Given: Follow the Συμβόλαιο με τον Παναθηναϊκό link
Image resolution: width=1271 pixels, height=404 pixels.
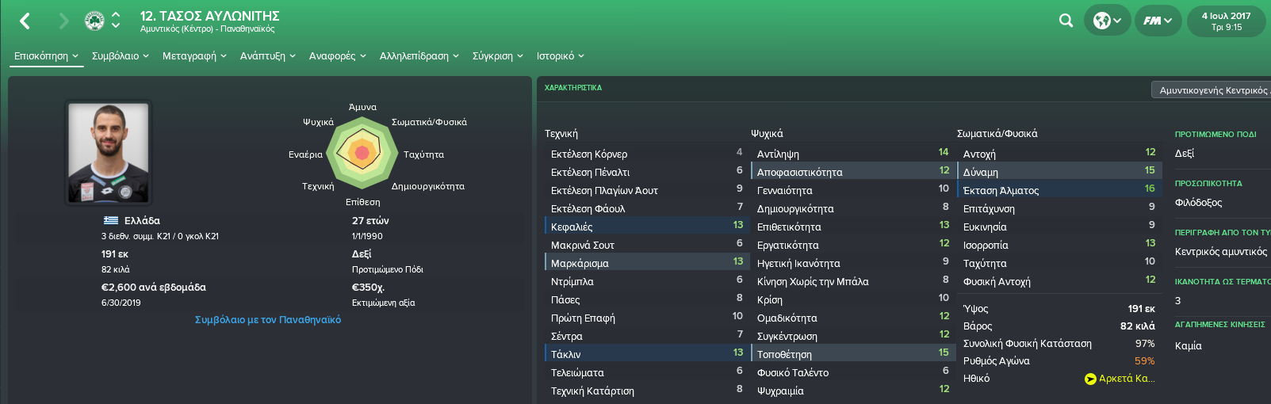Looking at the screenshot, I should click(268, 320).
